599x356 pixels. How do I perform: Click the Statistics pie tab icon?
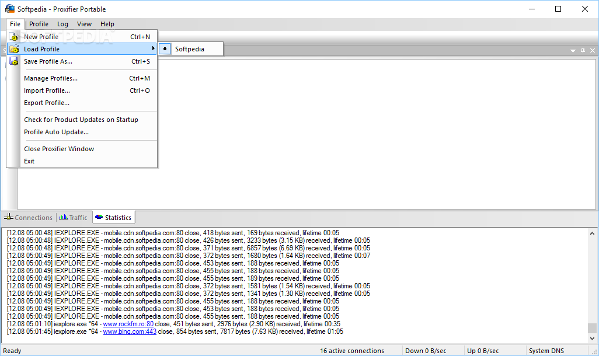click(x=99, y=217)
